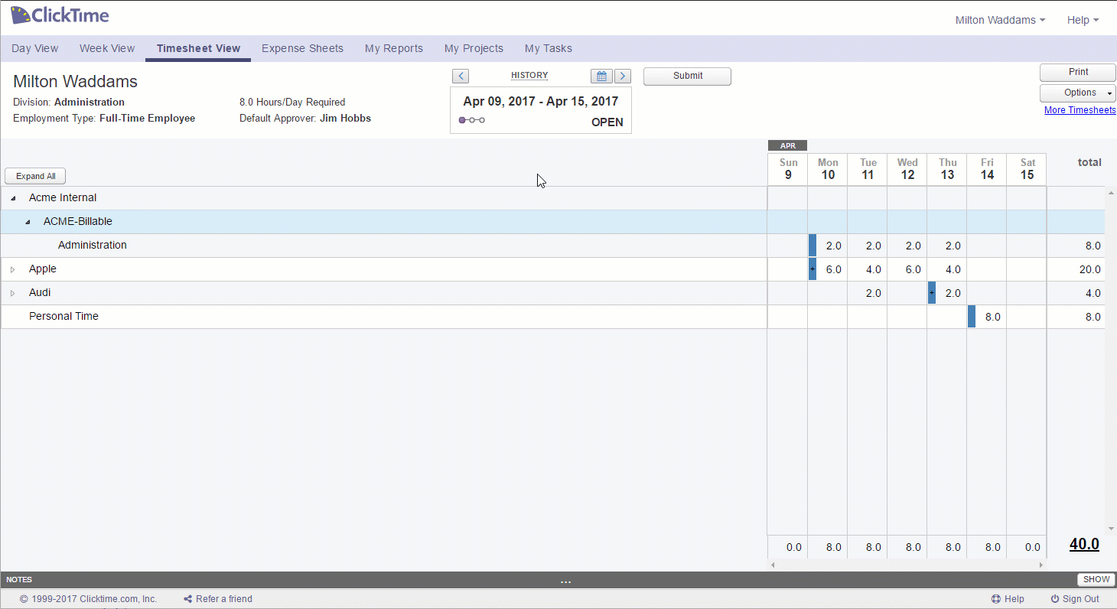Open the Expense Sheets tab
1117x609 pixels.
click(x=302, y=48)
